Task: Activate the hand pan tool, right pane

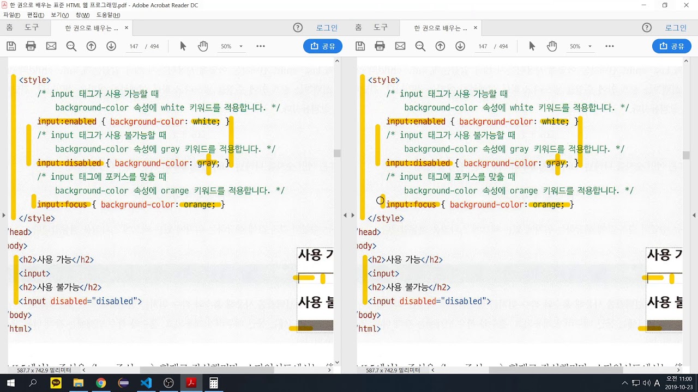Action: click(x=552, y=46)
